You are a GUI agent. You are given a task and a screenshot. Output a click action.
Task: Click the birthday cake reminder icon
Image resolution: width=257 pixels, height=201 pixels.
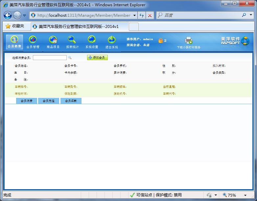[161, 40]
